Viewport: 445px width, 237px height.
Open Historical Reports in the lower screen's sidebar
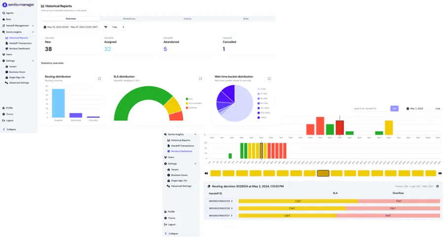(x=179, y=140)
